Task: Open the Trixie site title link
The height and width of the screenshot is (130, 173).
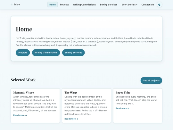Action: click(x=17, y=4)
